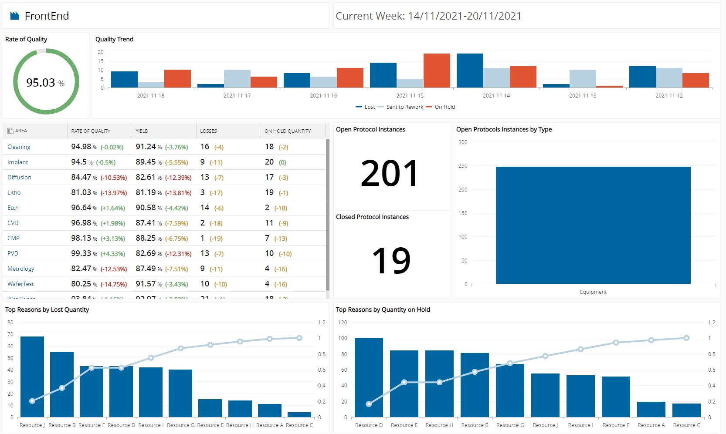Click the FrontEnd factory icon
The image size is (726, 434).
pos(15,16)
